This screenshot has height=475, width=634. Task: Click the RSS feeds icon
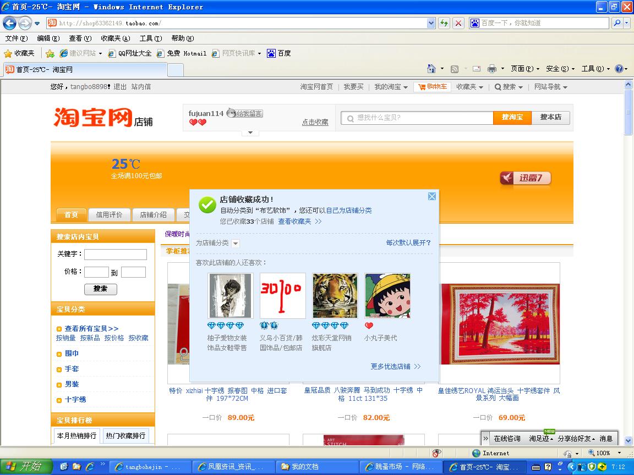tap(455, 69)
